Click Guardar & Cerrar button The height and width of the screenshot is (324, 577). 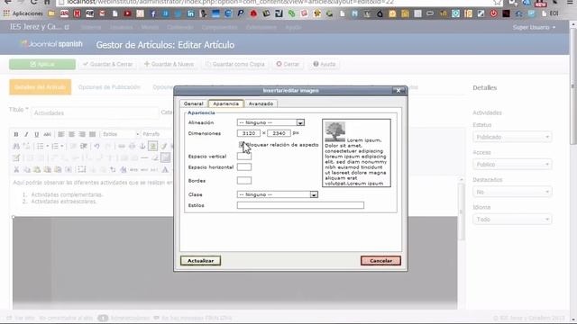(x=108, y=64)
